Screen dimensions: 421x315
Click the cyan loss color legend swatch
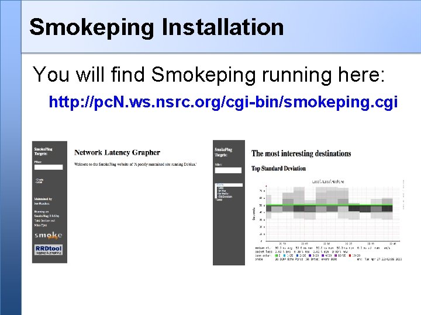tap(284, 256)
